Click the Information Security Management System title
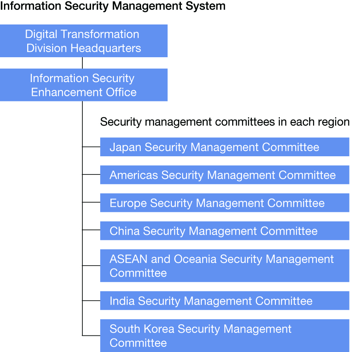This screenshot has width=350, height=352. click(x=113, y=6)
